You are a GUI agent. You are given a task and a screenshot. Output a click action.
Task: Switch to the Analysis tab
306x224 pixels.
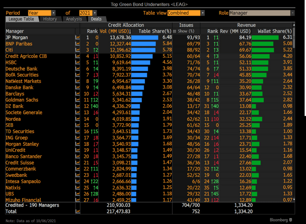[x=74, y=19]
